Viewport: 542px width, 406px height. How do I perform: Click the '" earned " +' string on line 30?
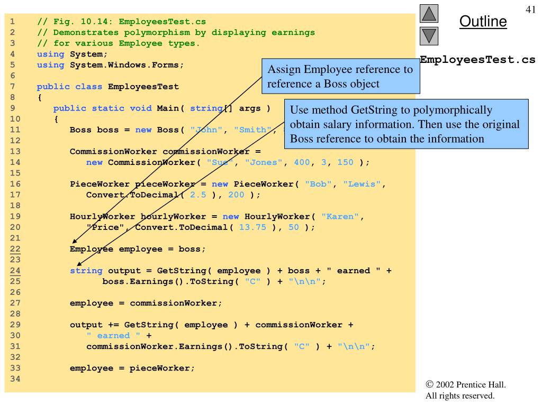119,336
